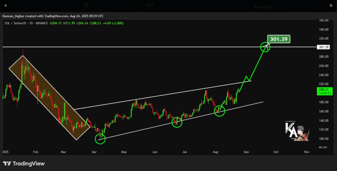Click the white 301.39 price axis tag
Viewport: 337px width, 171px height.
point(324,47)
